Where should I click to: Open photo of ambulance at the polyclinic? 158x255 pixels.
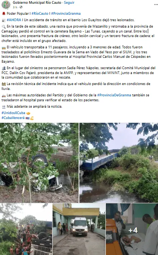[x=79, y=229]
